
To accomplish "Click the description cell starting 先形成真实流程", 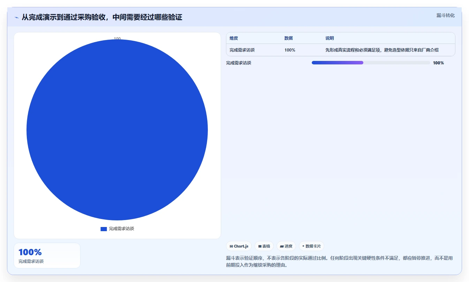I will tap(382, 50).
